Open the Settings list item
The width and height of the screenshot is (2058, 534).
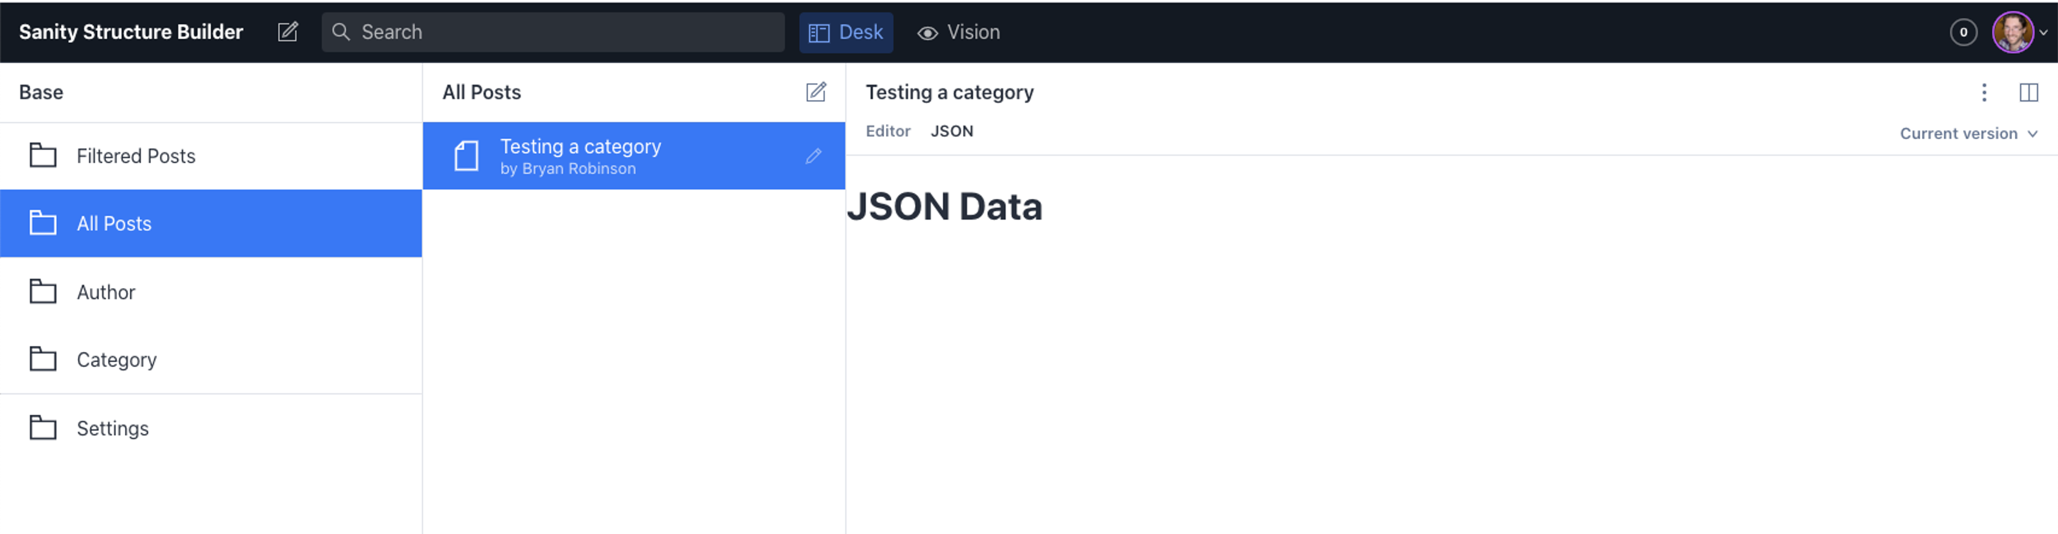pos(211,428)
